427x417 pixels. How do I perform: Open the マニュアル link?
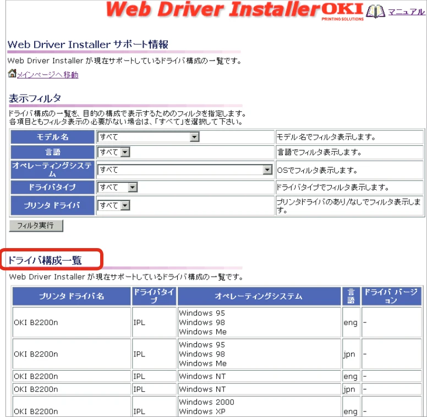pos(406,12)
